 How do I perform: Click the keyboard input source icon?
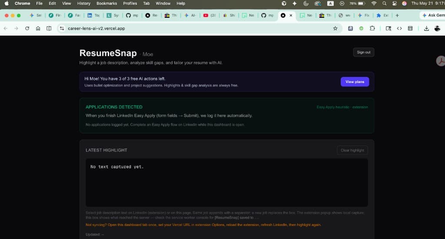[330, 3]
